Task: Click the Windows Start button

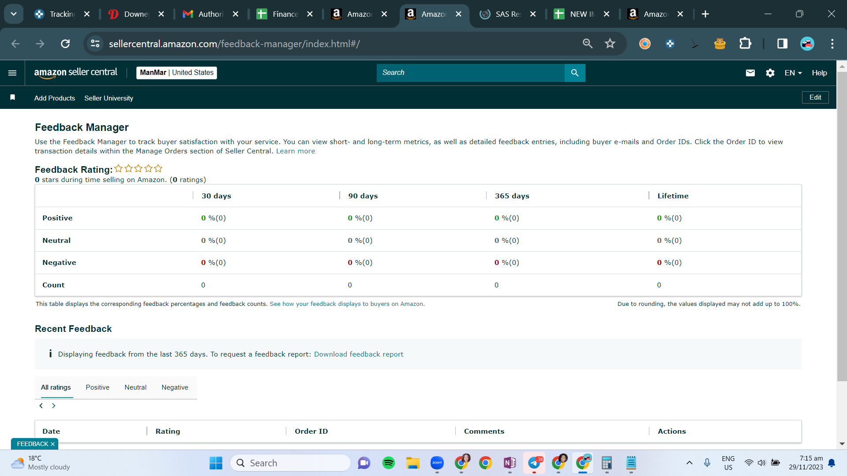Action: [216, 463]
